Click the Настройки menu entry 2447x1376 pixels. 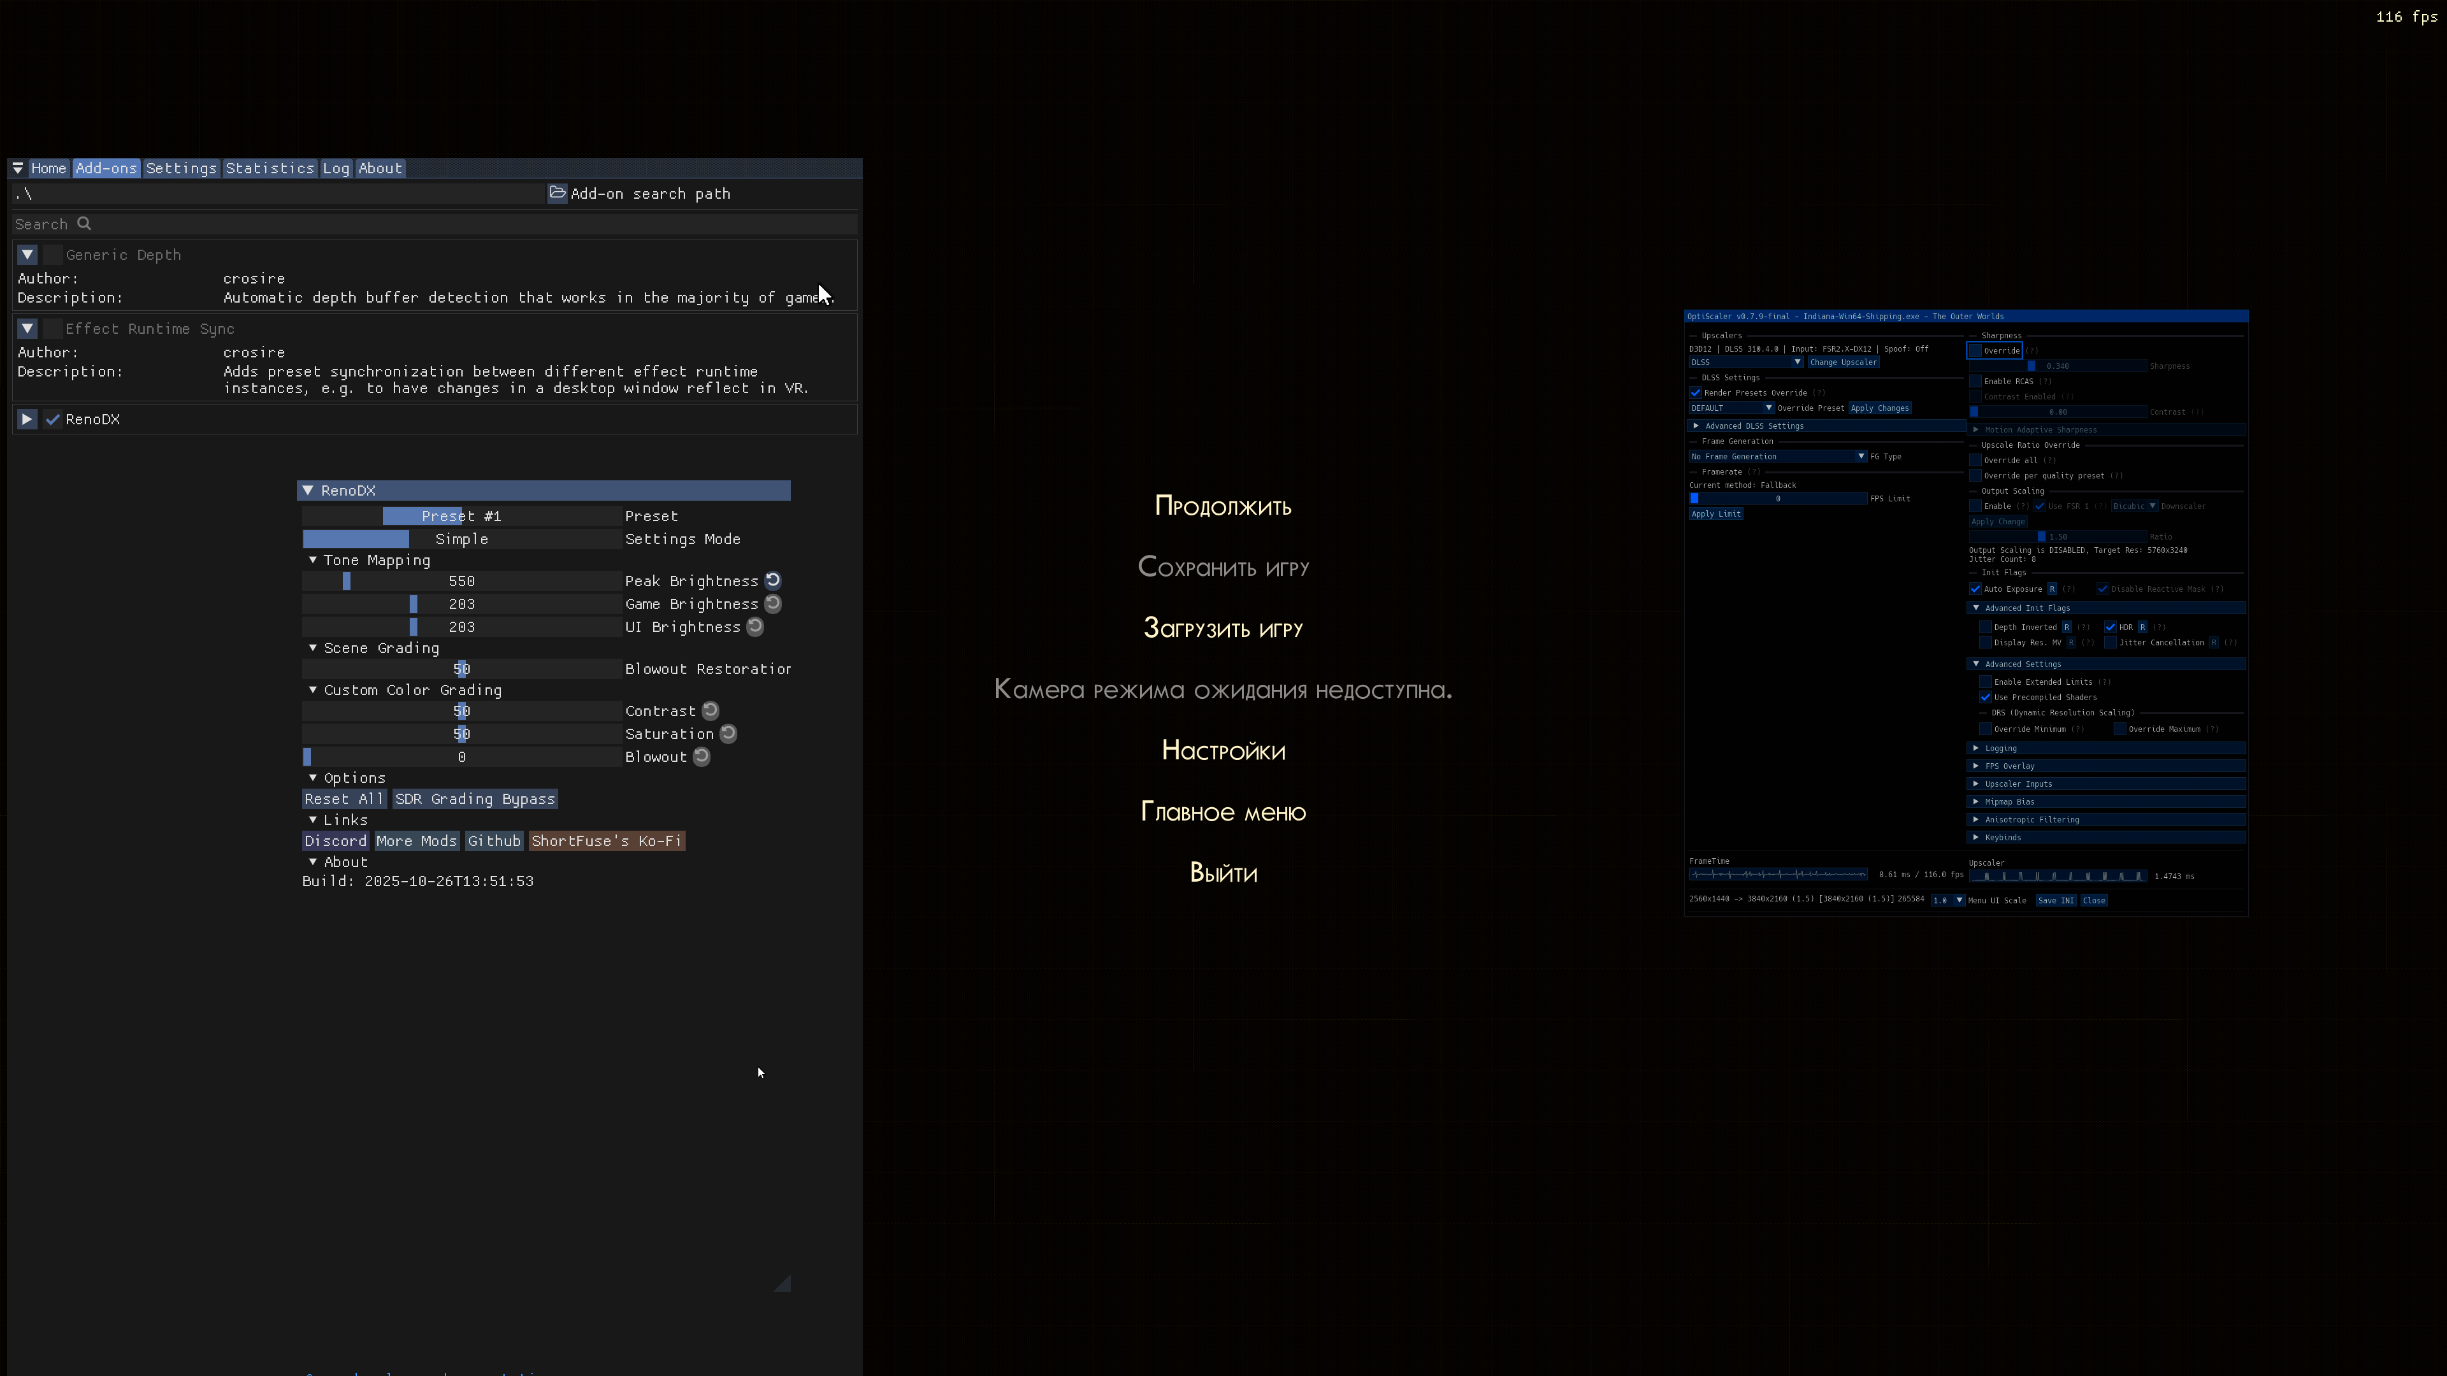pyautogui.click(x=1223, y=750)
